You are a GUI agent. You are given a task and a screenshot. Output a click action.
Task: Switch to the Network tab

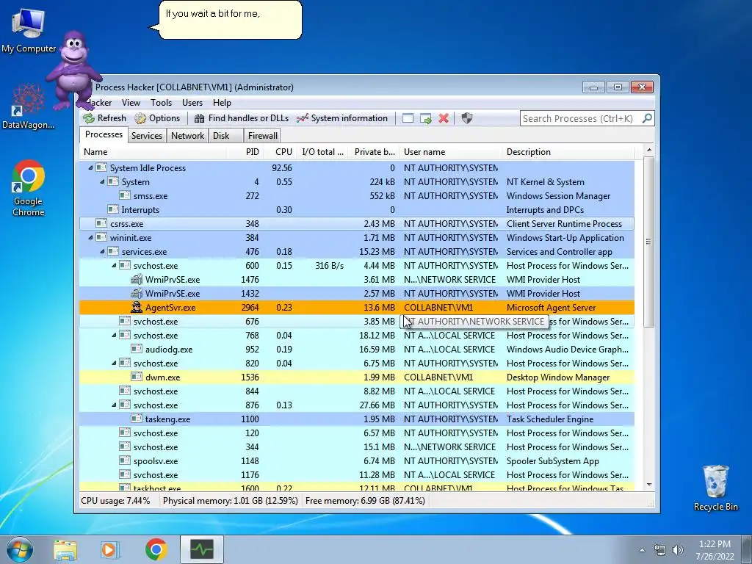(187, 136)
